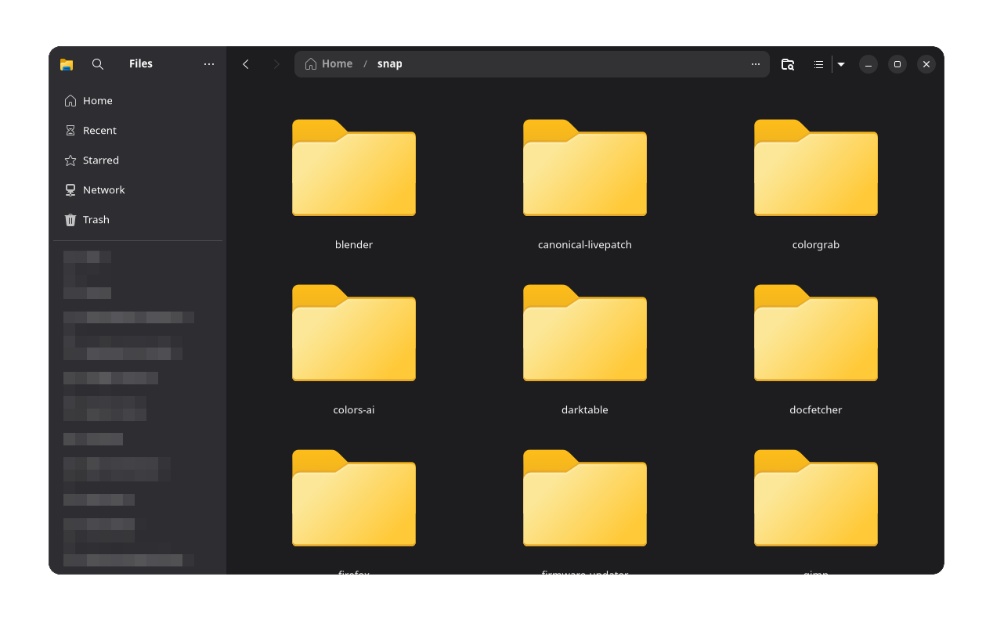Click the snap breadcrumb in path bar

(389, 63)
